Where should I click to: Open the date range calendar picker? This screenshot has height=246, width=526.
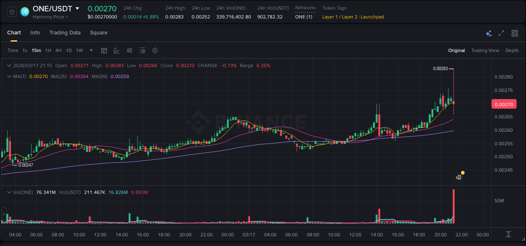pos(104,50)
